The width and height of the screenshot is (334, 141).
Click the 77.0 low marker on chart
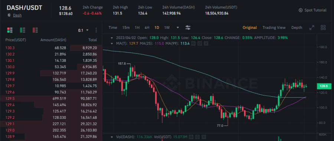pyautogui.click(x=220, y=125)
